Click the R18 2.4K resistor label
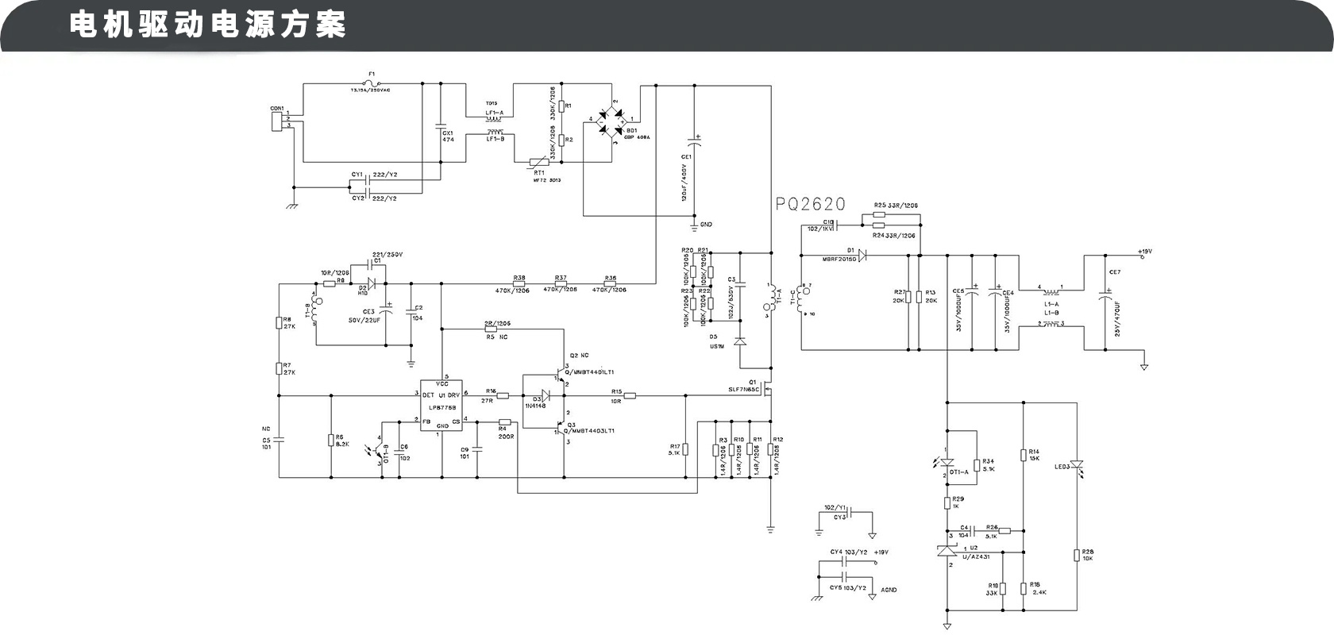Image resolution: width=1334 pixels, height=635 pixels. 1038,588
